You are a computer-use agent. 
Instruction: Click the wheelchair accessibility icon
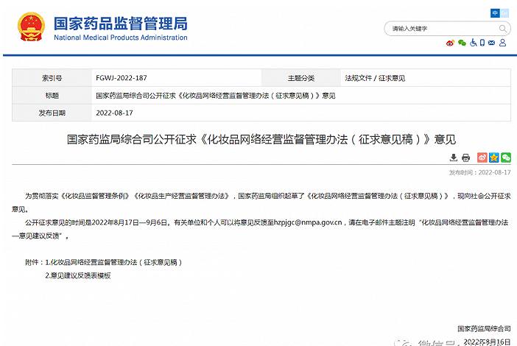(x=472, y=43)
